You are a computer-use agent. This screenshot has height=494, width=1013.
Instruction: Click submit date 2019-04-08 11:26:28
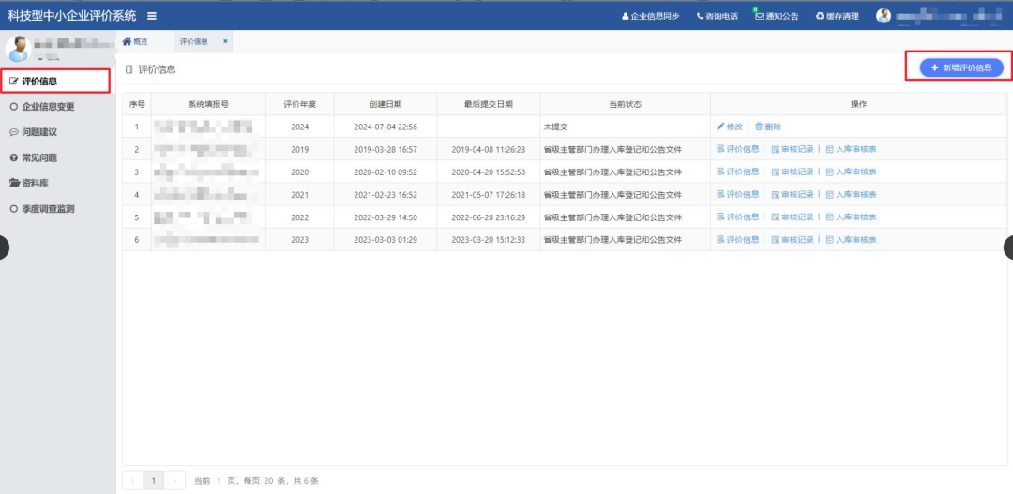(x=489, y=149)
